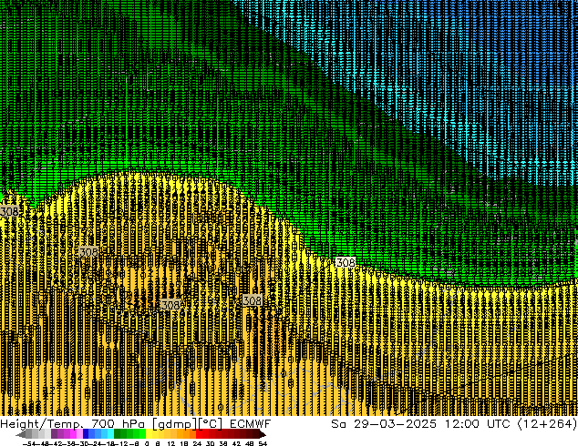578x446 pixels.
Task: Click the -54 legend scale value
Action: click(x=29, y=443)
